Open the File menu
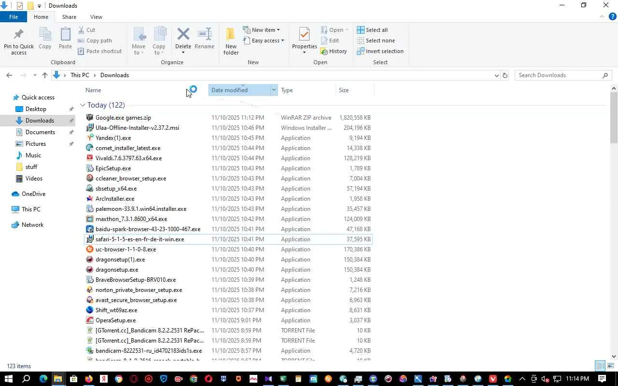 click(14, 17)
